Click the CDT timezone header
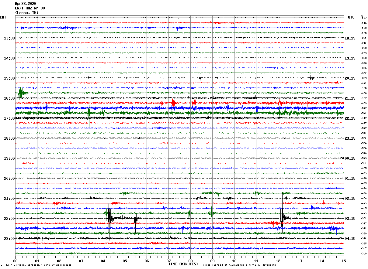 click(x=3, y=17)
